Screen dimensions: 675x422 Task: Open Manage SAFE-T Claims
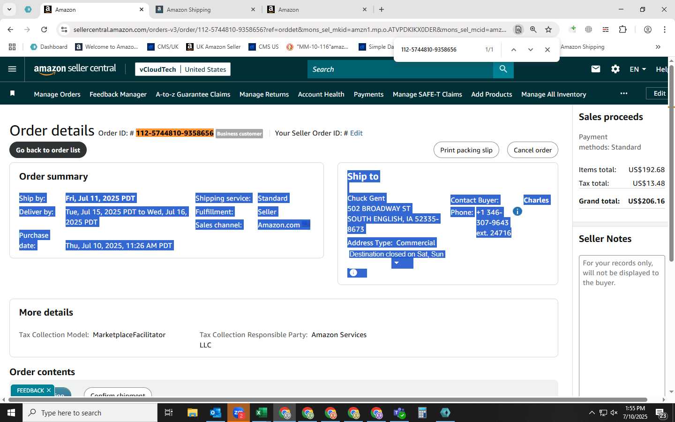coord(427,94)
